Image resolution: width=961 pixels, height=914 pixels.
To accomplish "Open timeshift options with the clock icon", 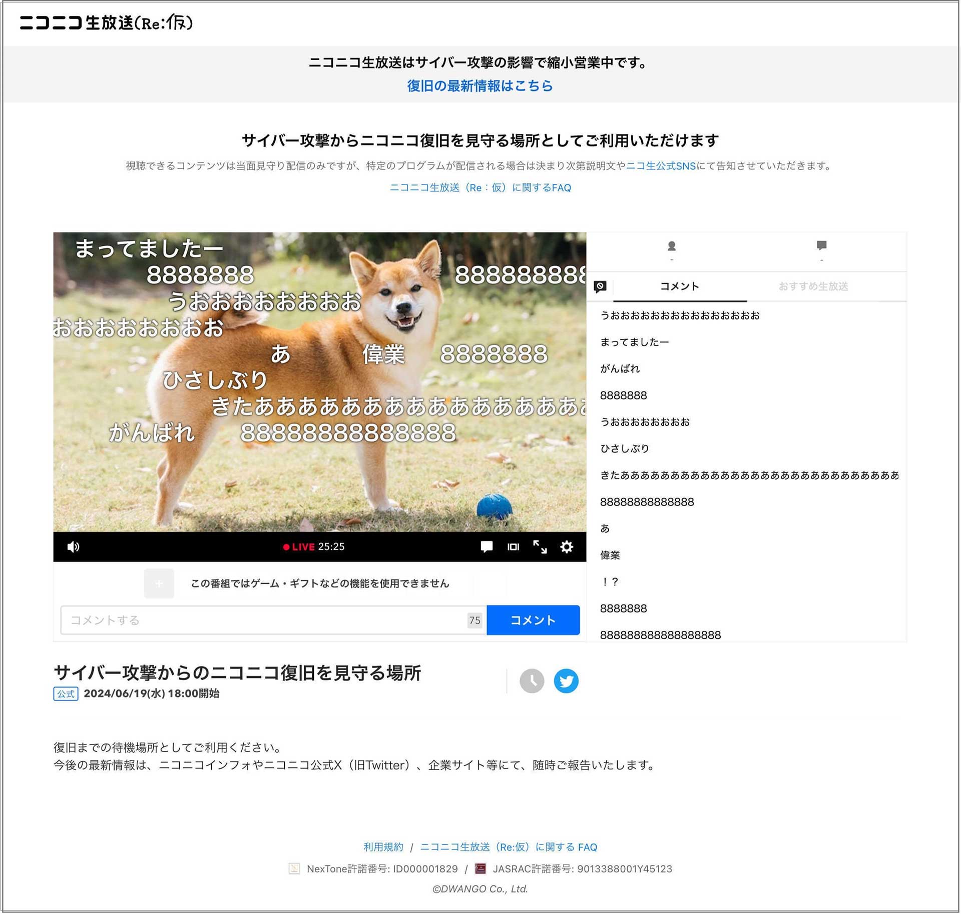I will pyautogui.click(x=532, y=680).
